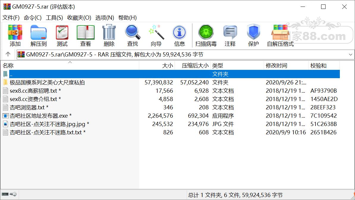This screenshot has height=200, width=355.
Task: Go up one level with arrow button
Action: [8, 54]
